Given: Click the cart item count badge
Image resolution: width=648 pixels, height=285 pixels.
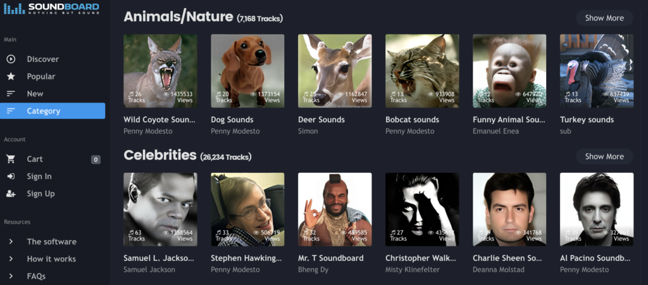Looking at the screenshot, I should [x=96, y=159].
